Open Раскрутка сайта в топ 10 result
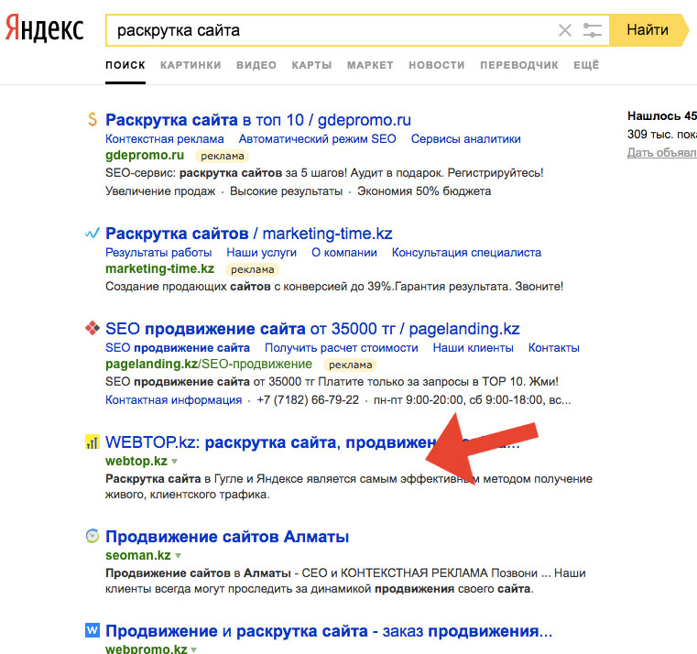The image size is (697, 654). coord(258,120)
